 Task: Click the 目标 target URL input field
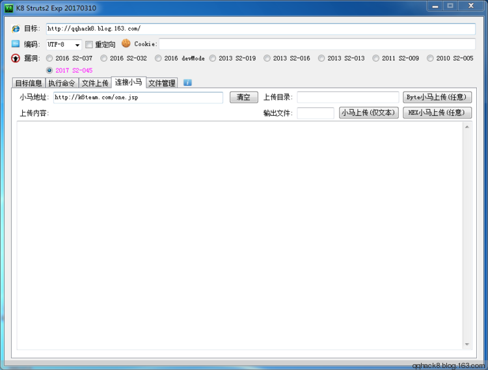pyautogui.click(x=261, y=29)
